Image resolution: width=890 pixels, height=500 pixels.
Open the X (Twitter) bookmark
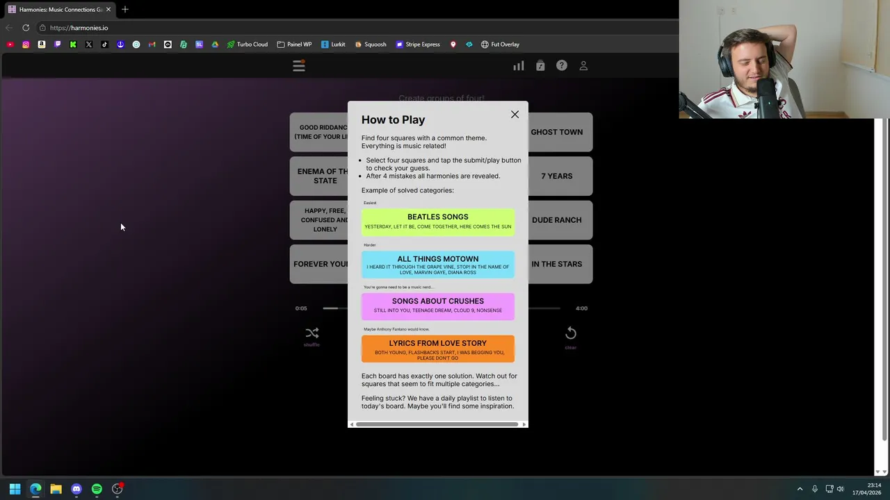(89, 44)
